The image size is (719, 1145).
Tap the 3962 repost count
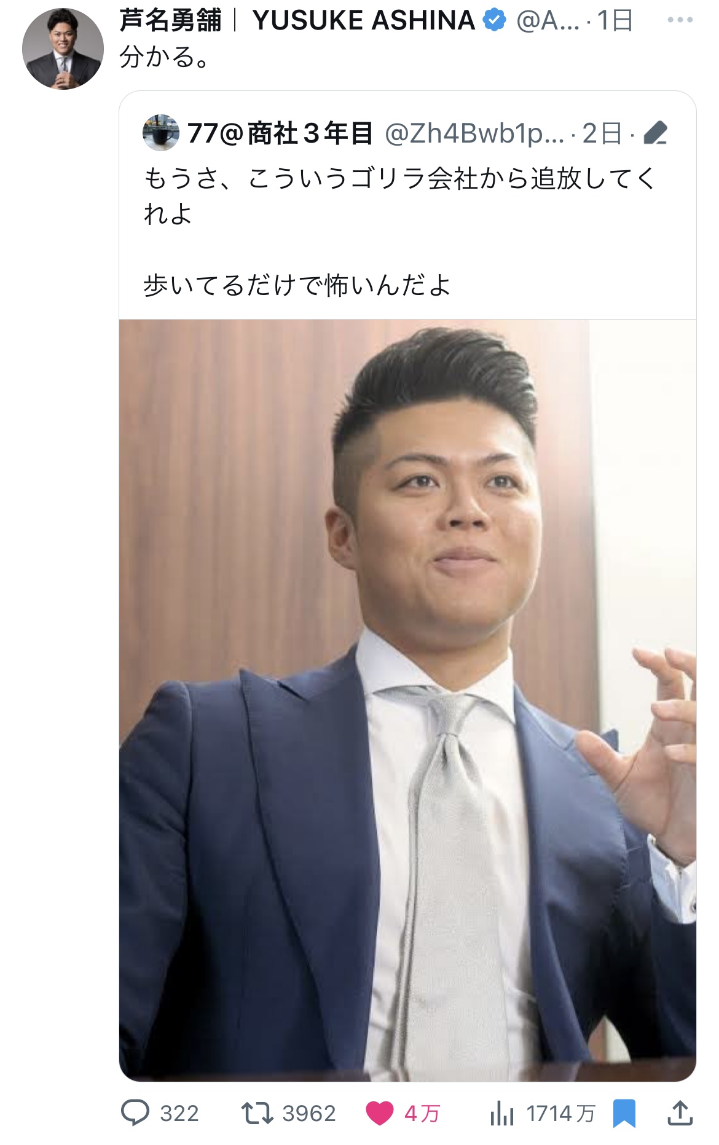(x=309, y=1114)
